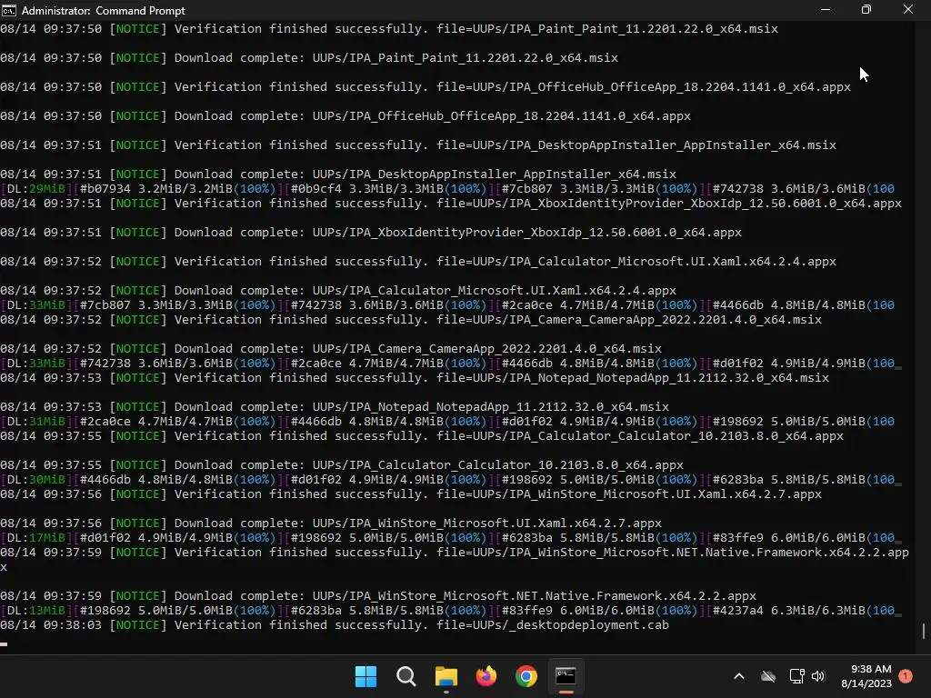This screenshot has height=698, width=931.
Task: Click Download complete line for Calculator_10.2103.8.0 appx
Action: tap(342, 464)
